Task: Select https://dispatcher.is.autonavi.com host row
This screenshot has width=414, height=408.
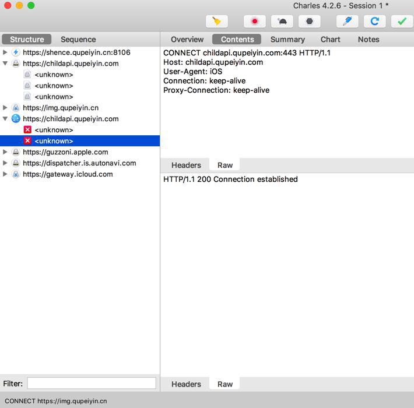Action: point(80,163)
